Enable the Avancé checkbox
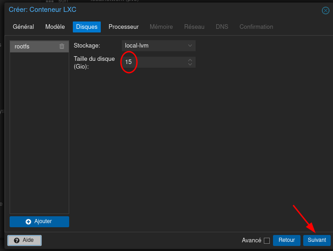The image size is (333, 251). 267,240
